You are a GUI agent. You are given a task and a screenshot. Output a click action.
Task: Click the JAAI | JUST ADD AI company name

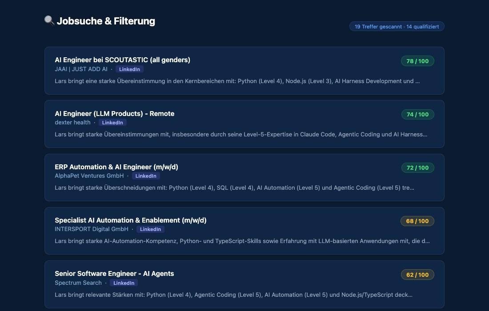[81, 69]
